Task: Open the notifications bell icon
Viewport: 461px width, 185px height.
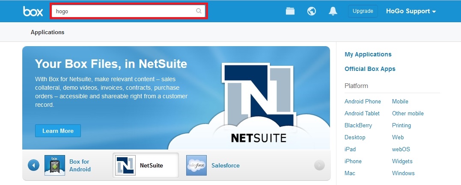Action: 333,11
